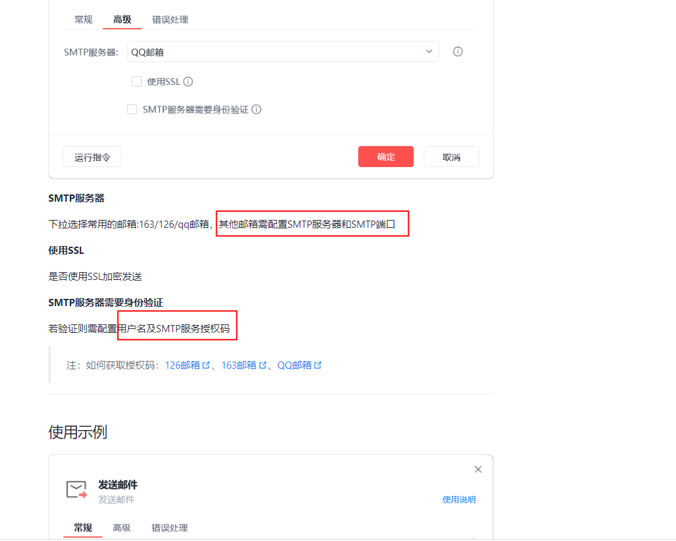Screen dimensions: 676x541
Task: Open the 163邮箱 authorization code link
Action: (239, 365)
